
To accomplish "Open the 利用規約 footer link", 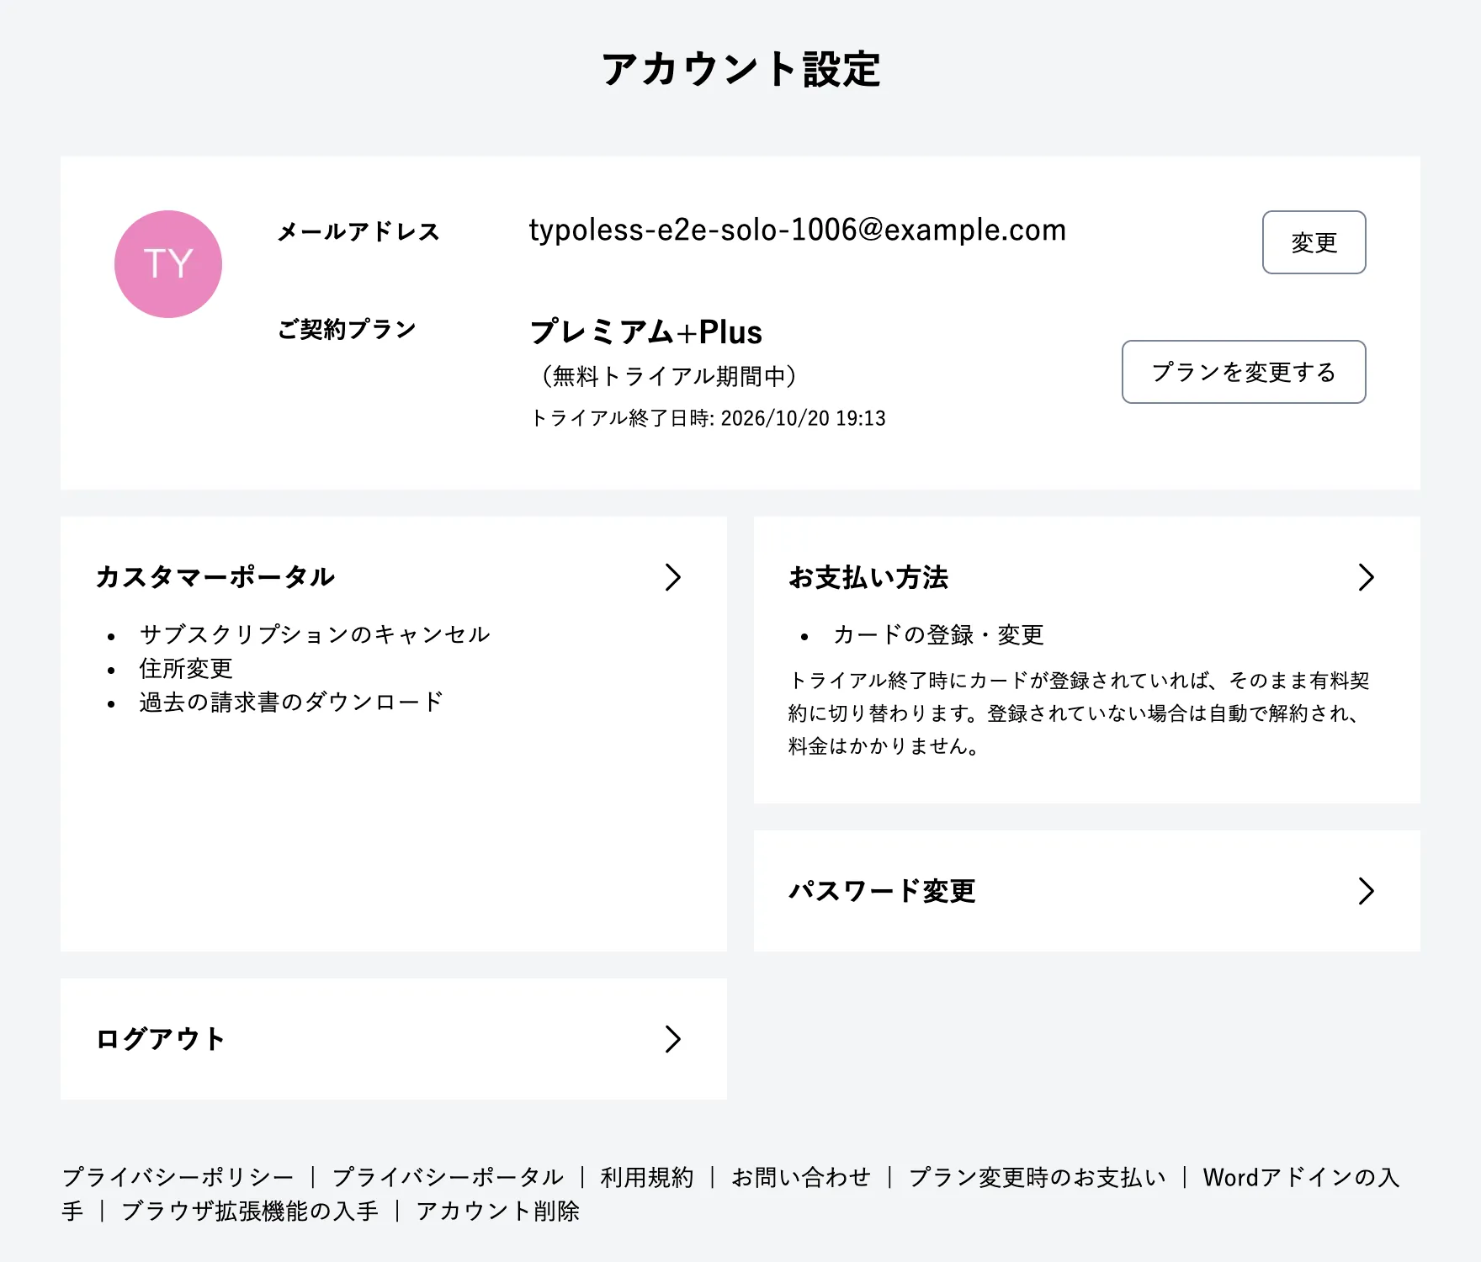I will (647, 1177).
